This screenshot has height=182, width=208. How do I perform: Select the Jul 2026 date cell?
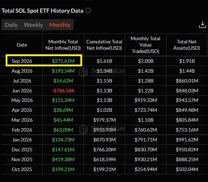click(x=22, y=81)
